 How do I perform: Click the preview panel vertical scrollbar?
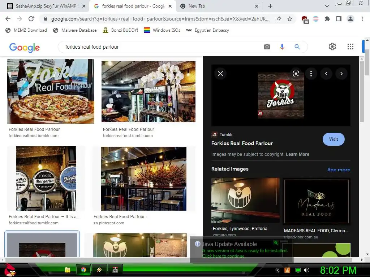point(362,91)
